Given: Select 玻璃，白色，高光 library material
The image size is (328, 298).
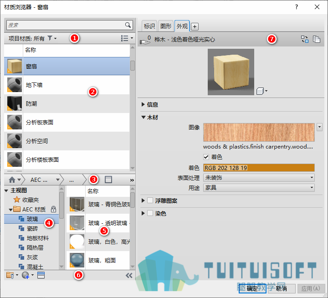Looking at the screenshot, I should (98, 241).
